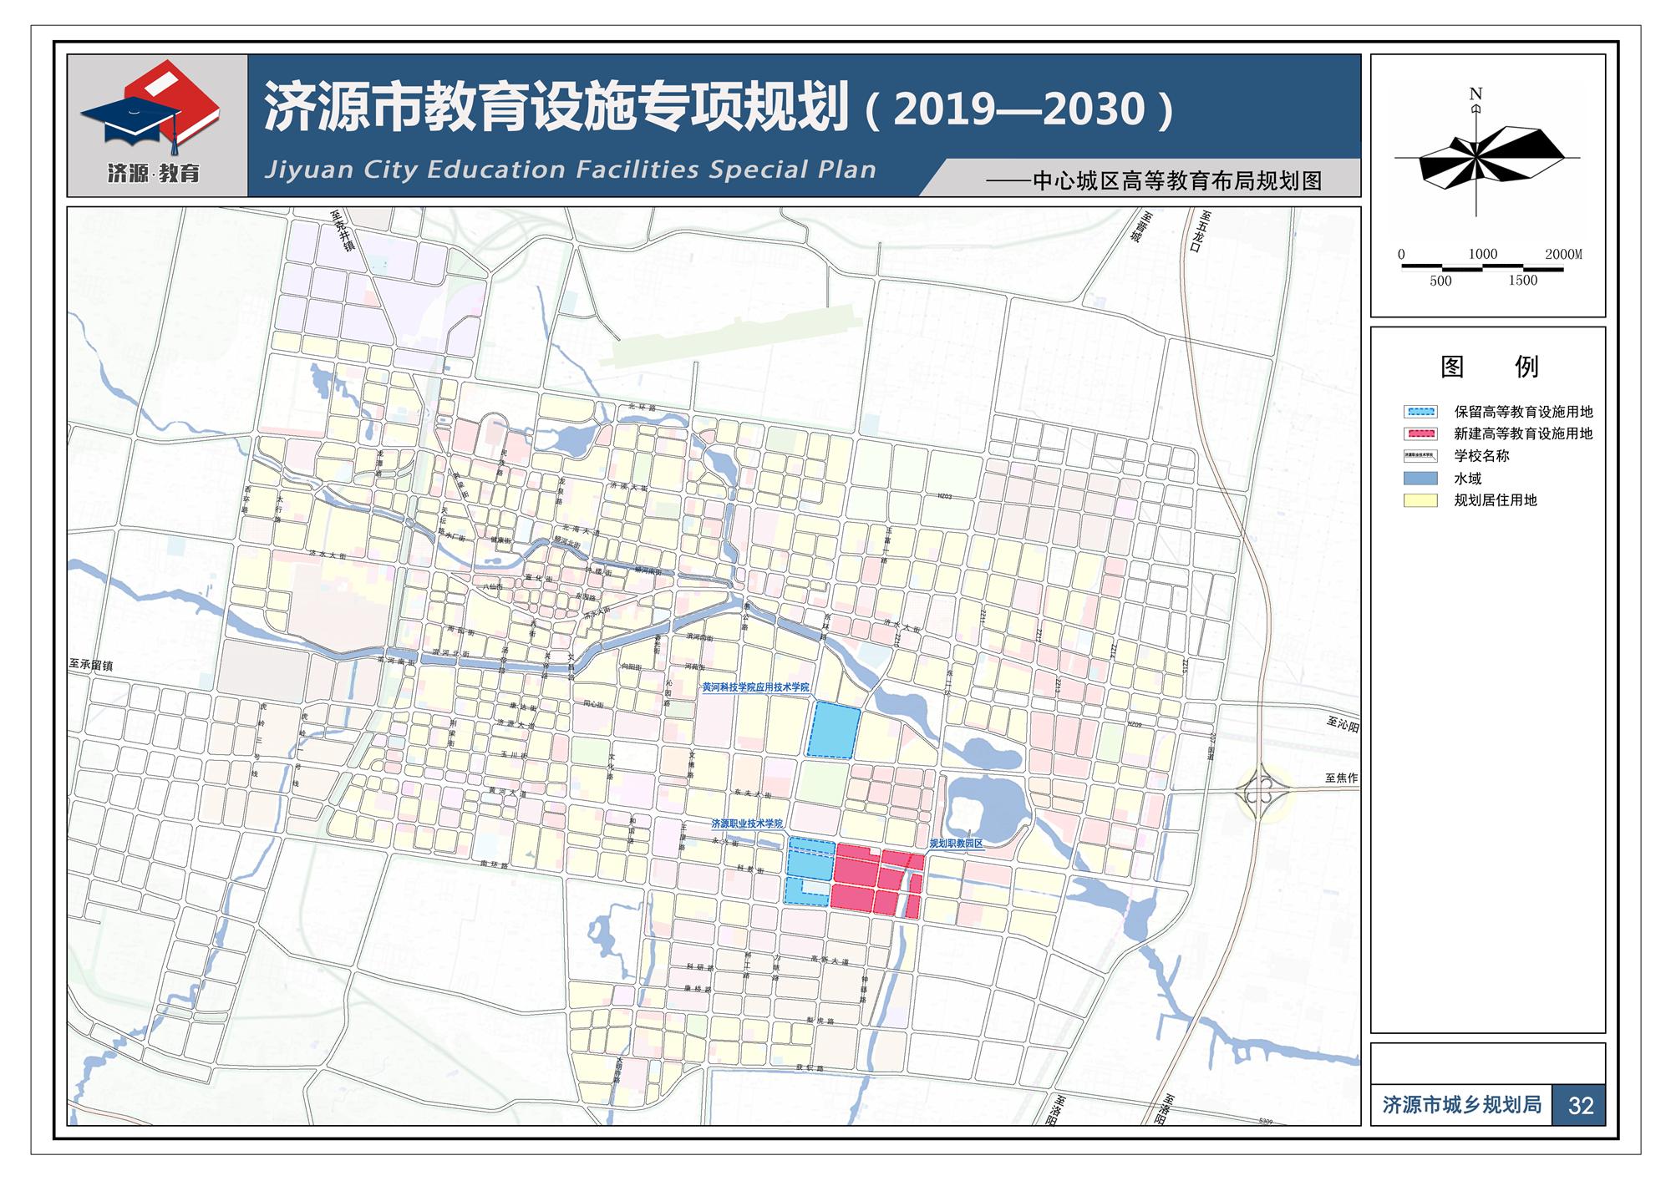Click the blue 水域 legend swatch

(x=1420, y=479)
